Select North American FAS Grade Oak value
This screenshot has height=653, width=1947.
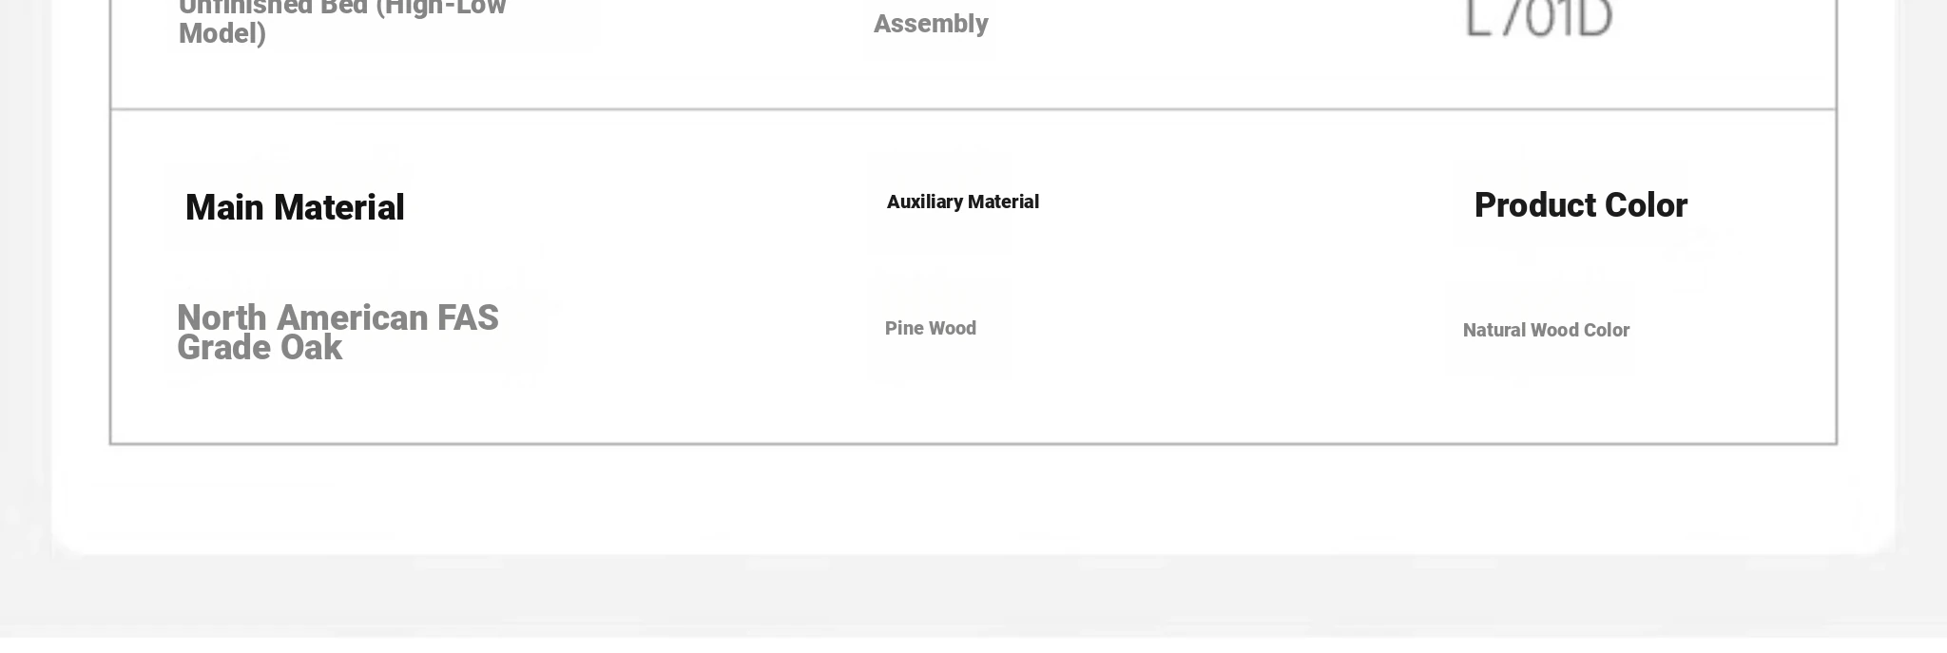pyautogui.click(x=337, y=333)
